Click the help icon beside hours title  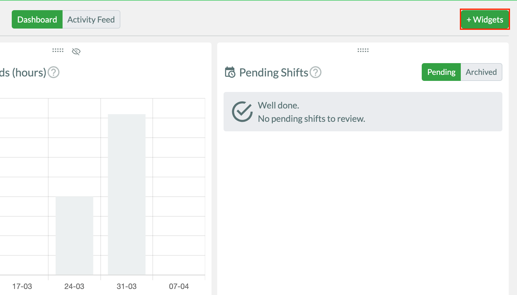click(x=54, y=72)
